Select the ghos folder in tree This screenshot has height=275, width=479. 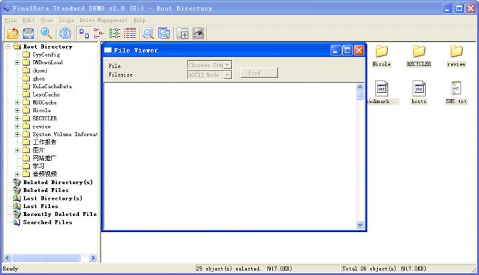(38, 79)
